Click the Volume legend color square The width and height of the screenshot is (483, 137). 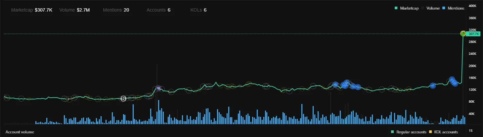coord(423,8)
